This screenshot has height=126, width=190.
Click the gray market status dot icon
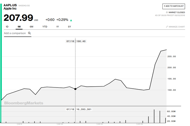(x=167, y=12)
